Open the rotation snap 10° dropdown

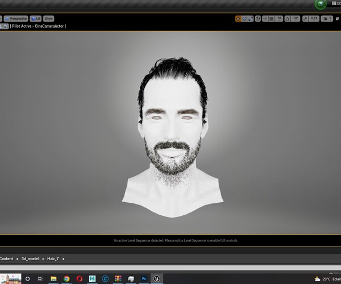click(x=296, y=19)
